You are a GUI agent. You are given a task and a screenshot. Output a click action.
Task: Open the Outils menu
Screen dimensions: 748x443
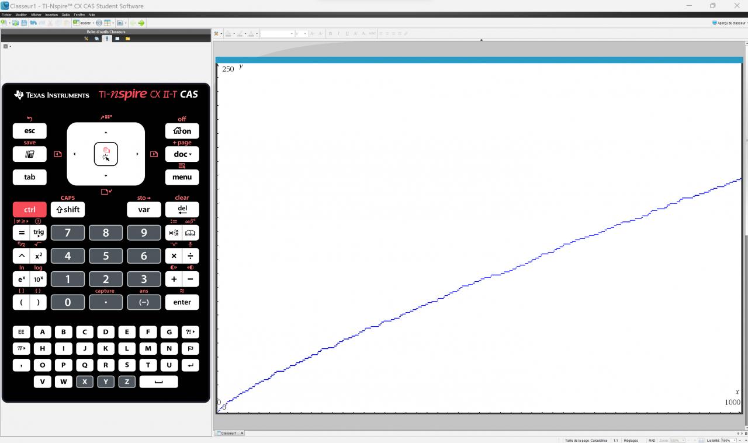(65, 15)
